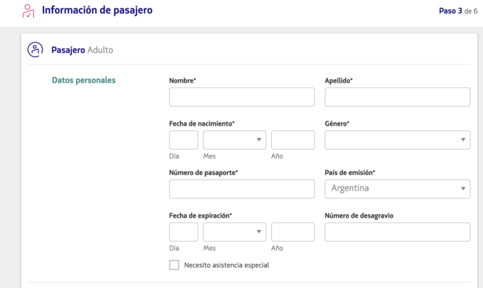The height and width of the screenshot is (288, 483).
Task: Click the passenger information header icon
Action: (28, 11)
